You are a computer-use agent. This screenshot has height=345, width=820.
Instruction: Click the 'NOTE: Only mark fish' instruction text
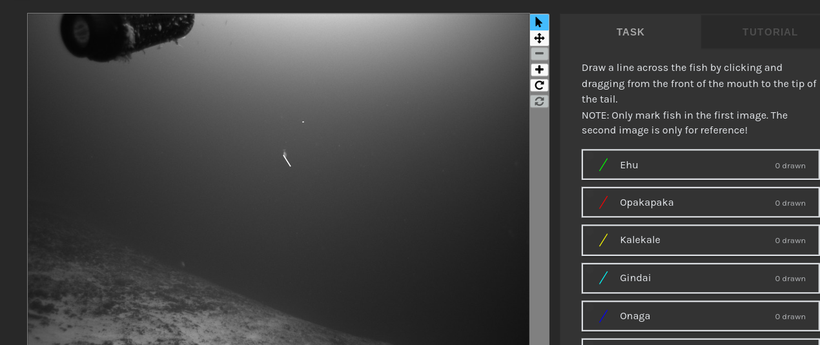pyautogui.click(x=684, y=123)
